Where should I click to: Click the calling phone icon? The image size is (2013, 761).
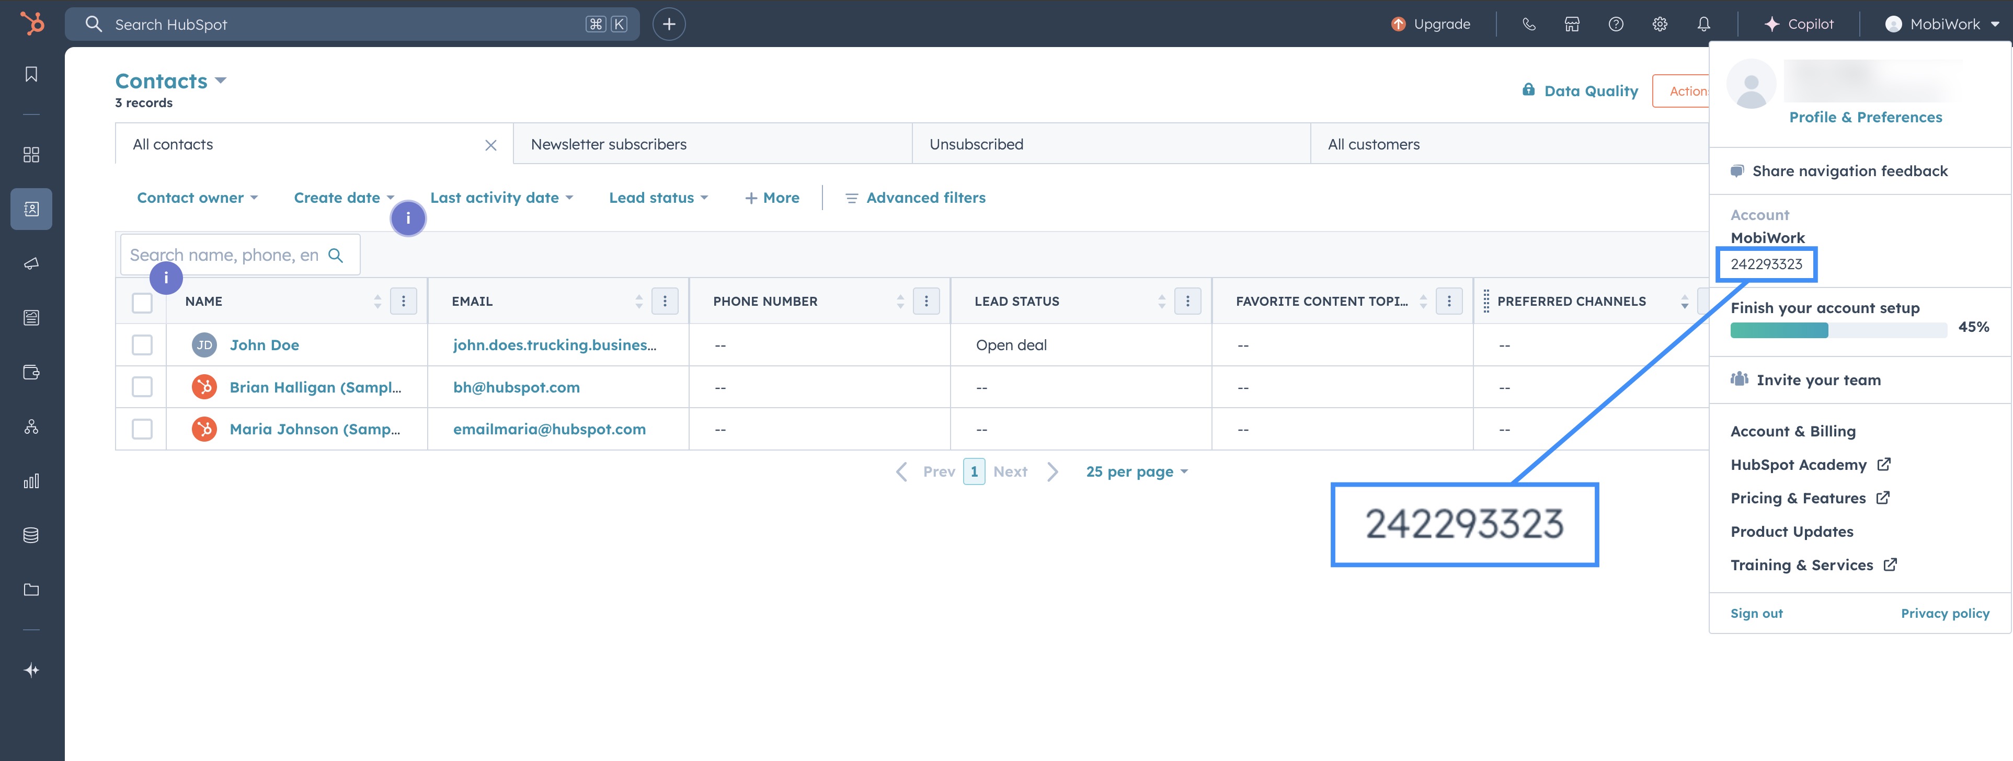pyautogui.click(x=1528, y=24)
